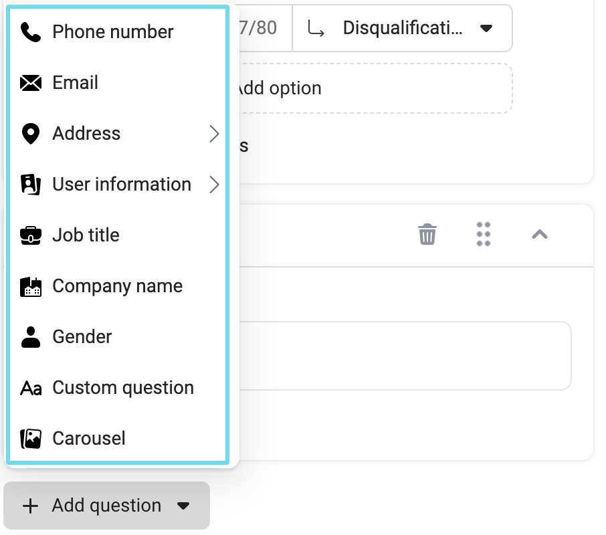
Task: Click the Company name building icon
Action: point(31,286)
